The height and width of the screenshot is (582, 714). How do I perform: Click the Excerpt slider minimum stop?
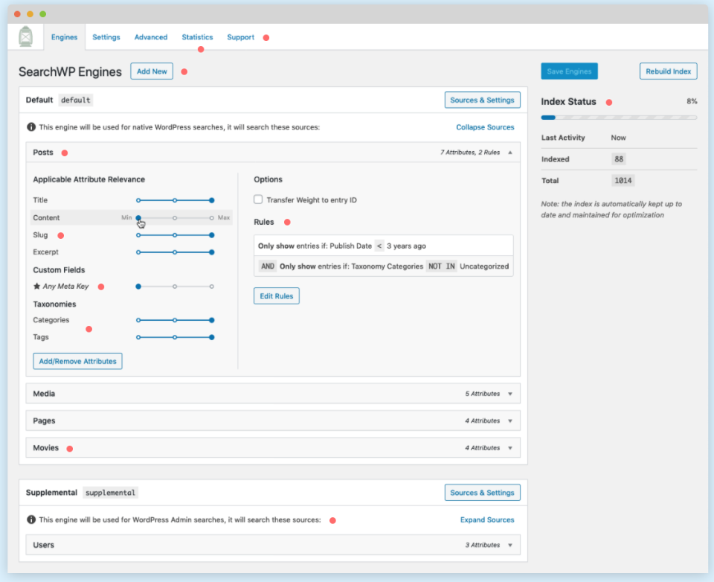coord(138,252)
